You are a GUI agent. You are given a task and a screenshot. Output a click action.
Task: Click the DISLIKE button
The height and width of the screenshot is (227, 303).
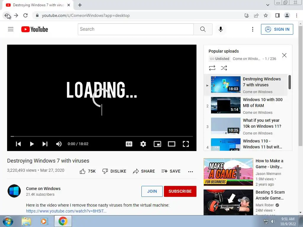click(114, 171)
